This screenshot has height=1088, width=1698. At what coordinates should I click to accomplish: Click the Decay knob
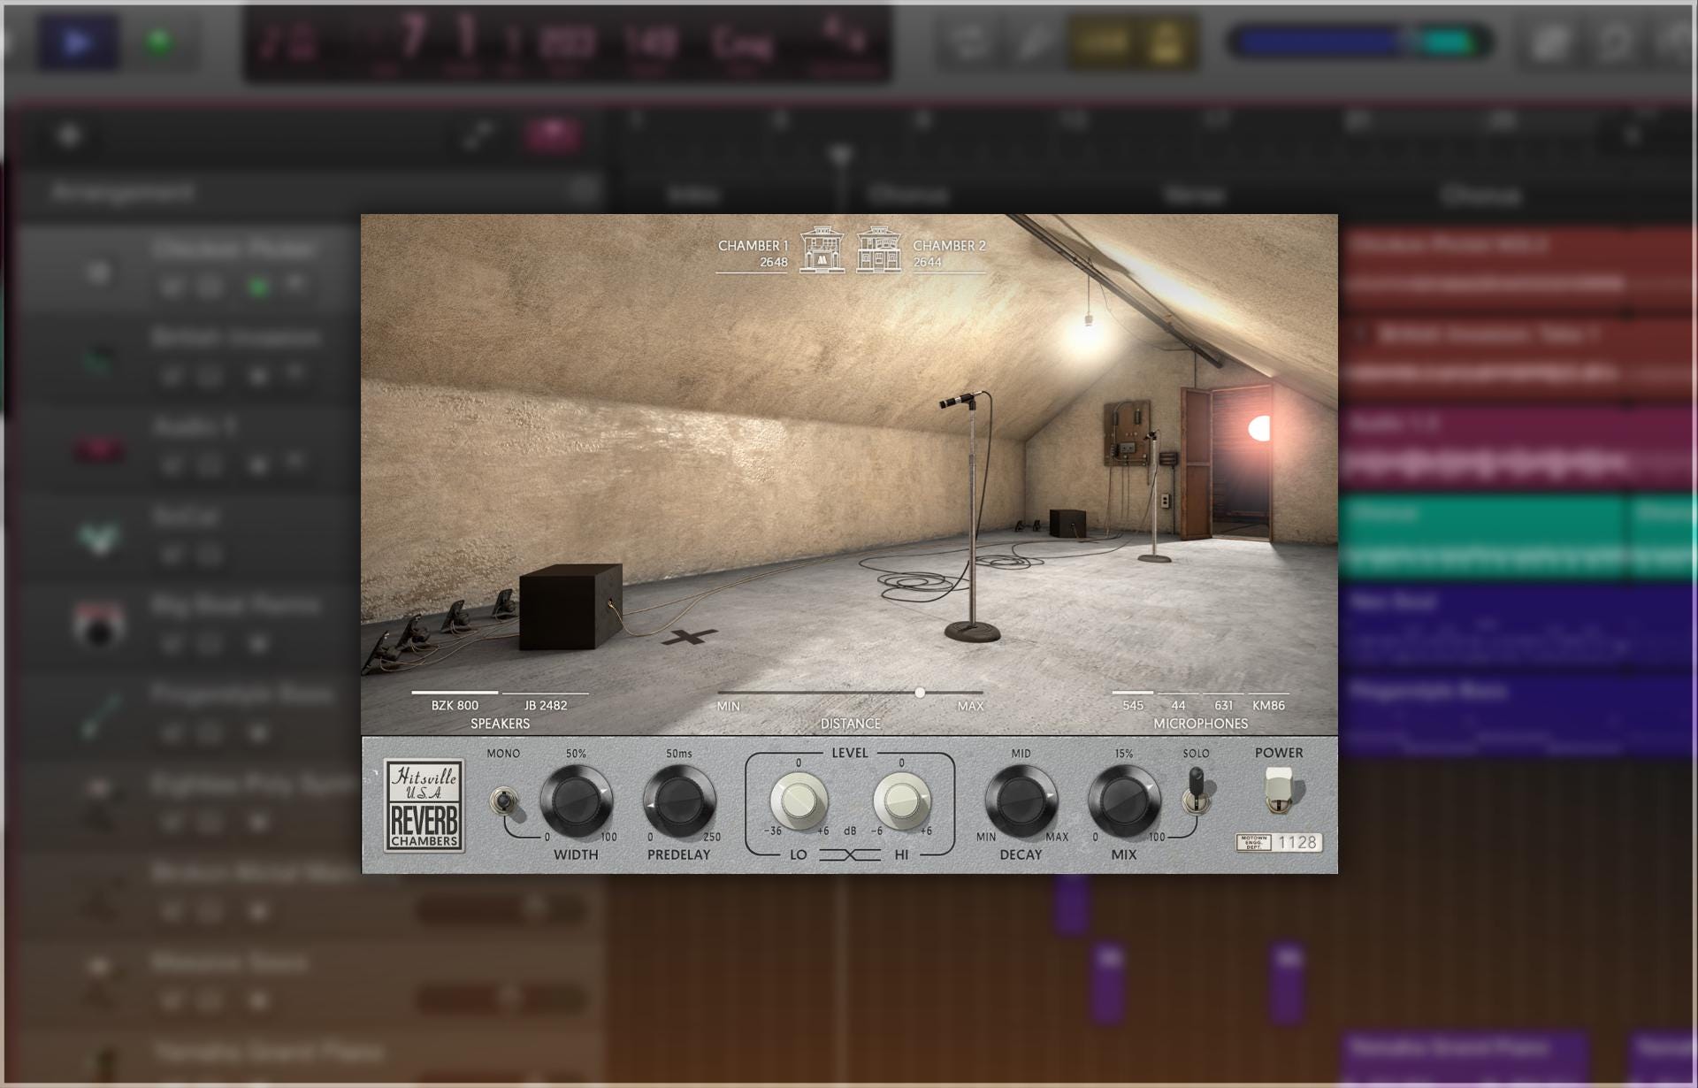point(1021,801)
